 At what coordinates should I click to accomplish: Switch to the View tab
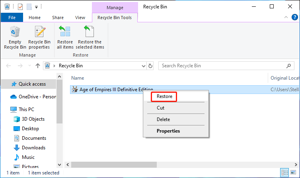click(80, 18)
